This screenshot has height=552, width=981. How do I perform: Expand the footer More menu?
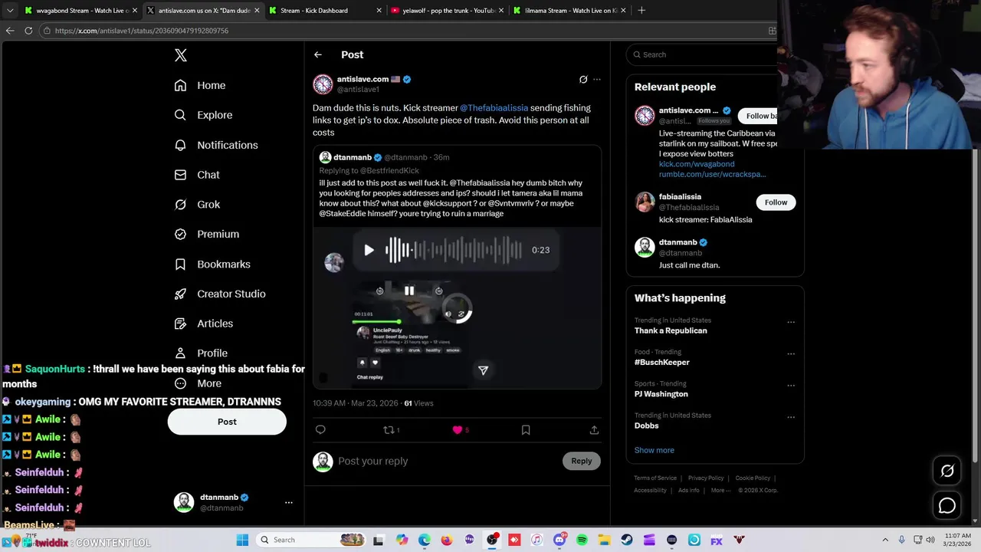721,491
